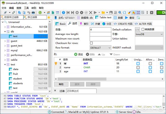This screenshot has width=166, height=114.
Task: Click the magnifier find text icon
Action: click(120, 13)
